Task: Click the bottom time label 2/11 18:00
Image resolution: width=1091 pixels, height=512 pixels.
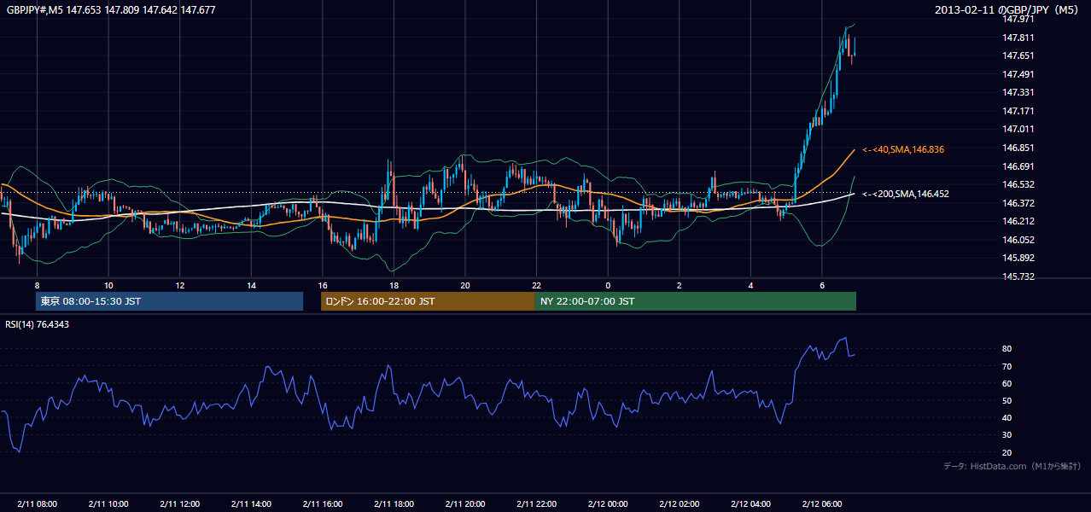Action: 394,504
